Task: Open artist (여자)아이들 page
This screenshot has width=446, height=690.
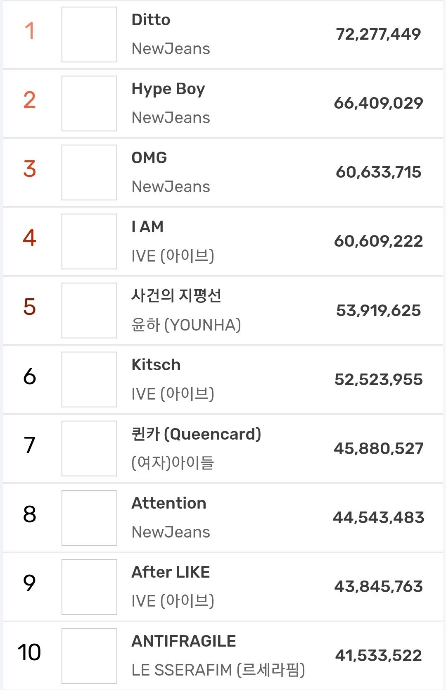Action: [x=173, y=463]
